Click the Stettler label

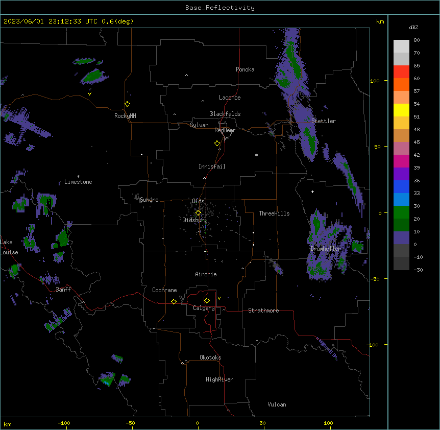pos(324,121)
